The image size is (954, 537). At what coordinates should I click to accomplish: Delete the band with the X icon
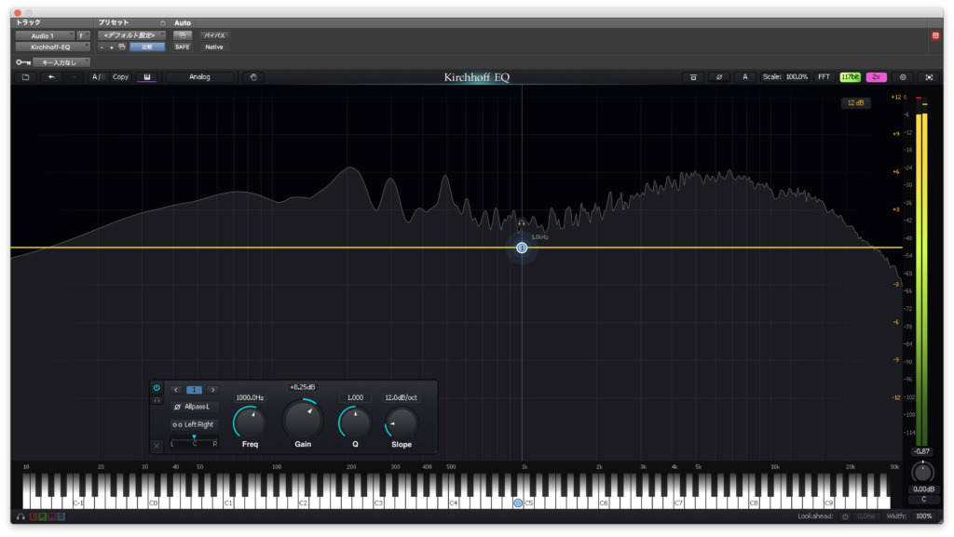[x=157, y=446]
